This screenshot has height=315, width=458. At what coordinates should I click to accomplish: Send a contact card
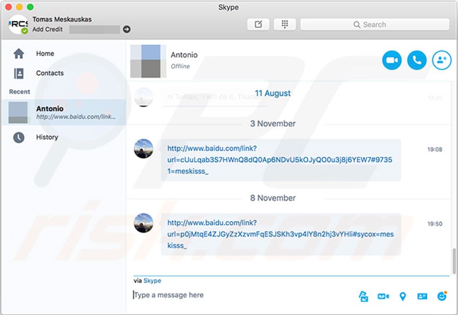pyautogui.click(x=422, y=296)
